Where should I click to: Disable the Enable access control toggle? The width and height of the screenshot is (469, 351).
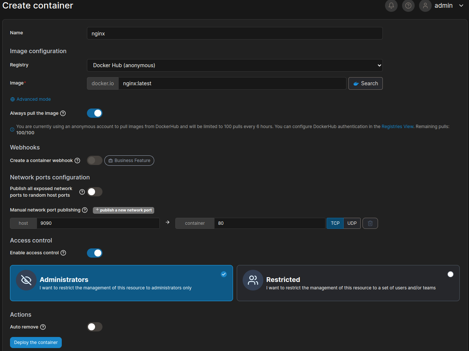[x=95, y=253]
